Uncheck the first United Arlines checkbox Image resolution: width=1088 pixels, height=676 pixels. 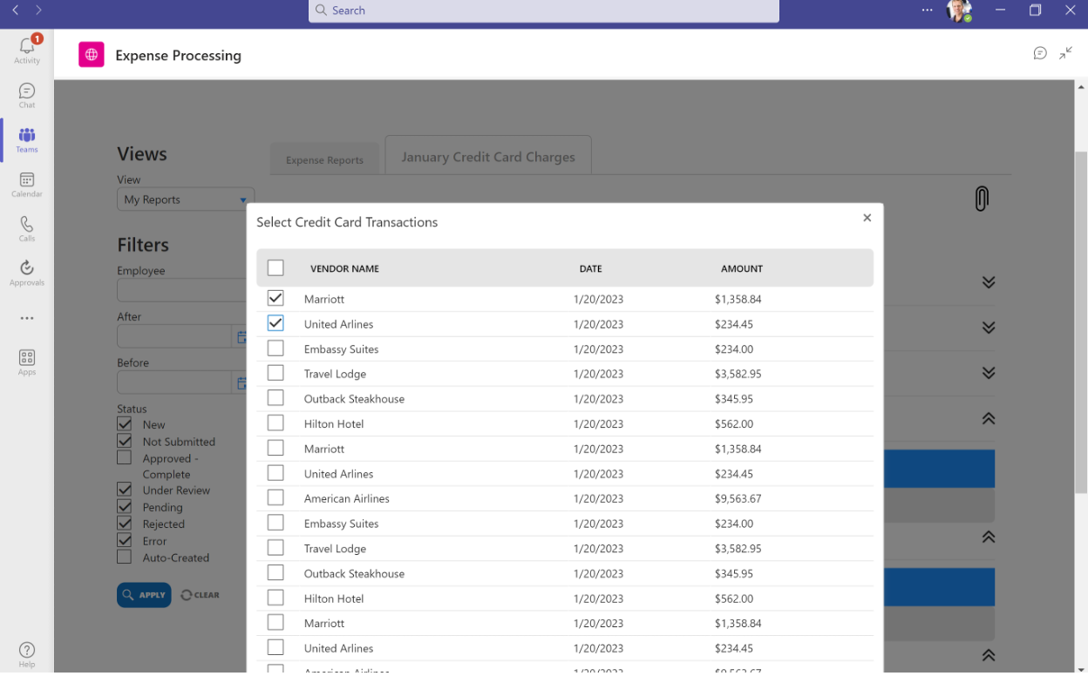click(x=275, y=323)
